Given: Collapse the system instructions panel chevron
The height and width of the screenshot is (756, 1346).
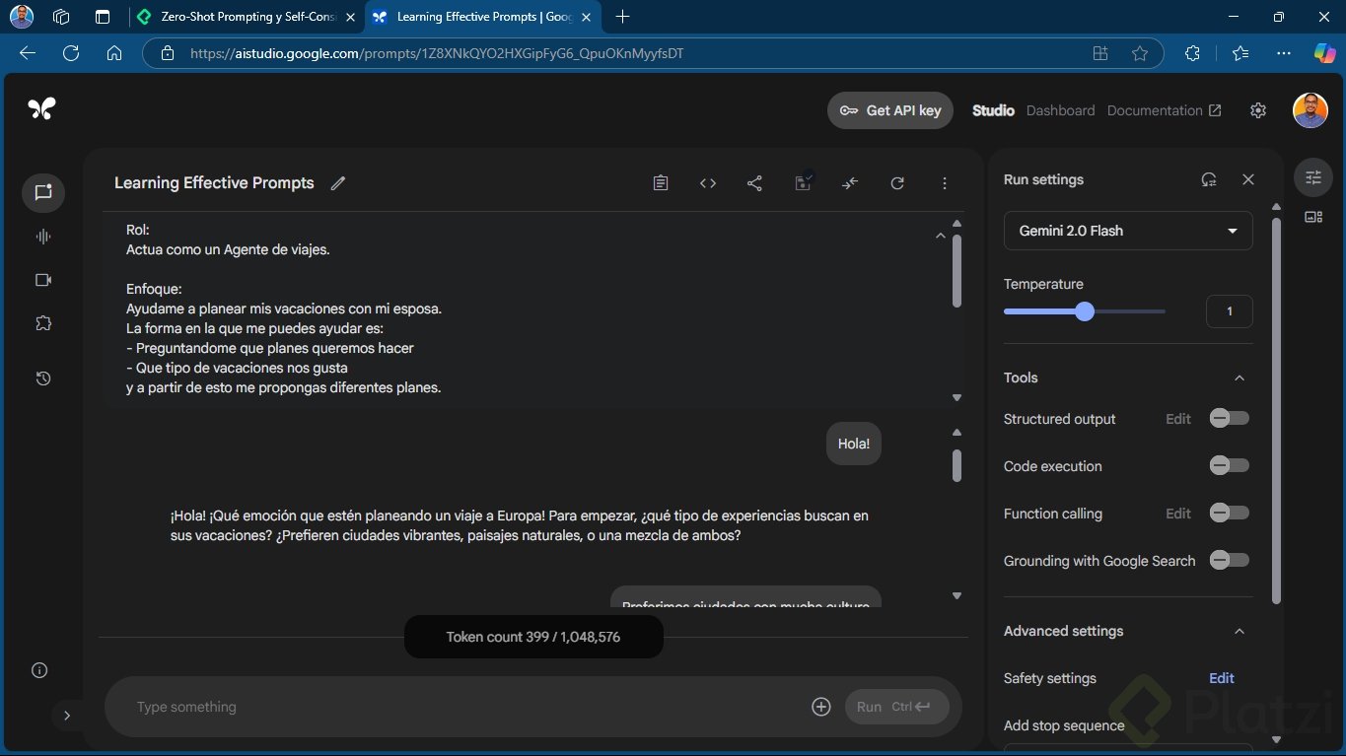Looking at the screenshot, I should 940,236.
